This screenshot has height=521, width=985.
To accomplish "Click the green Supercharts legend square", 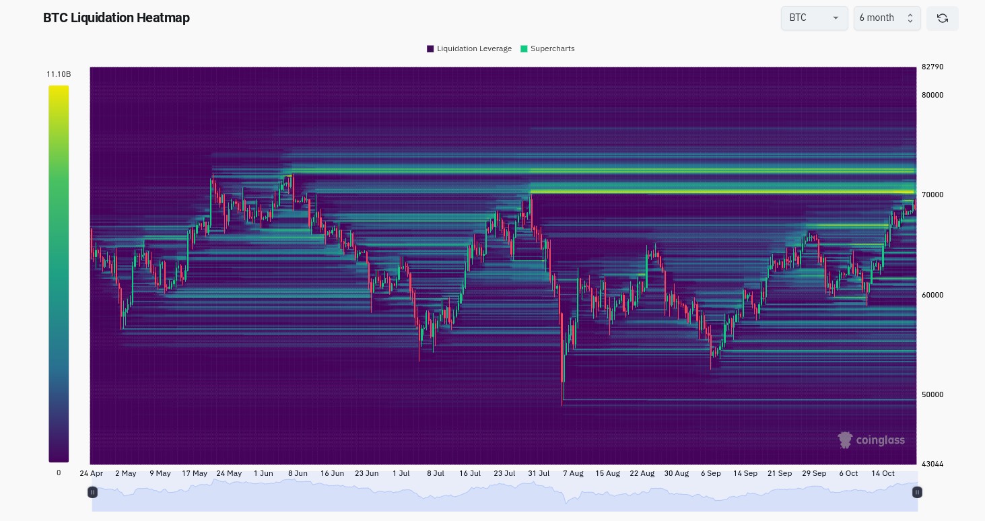I will (x=524, y=48).
